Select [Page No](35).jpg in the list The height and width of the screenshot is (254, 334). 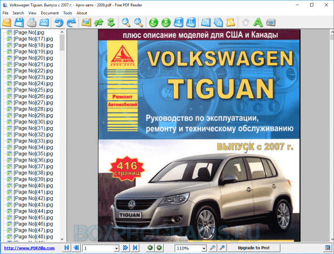33,154
